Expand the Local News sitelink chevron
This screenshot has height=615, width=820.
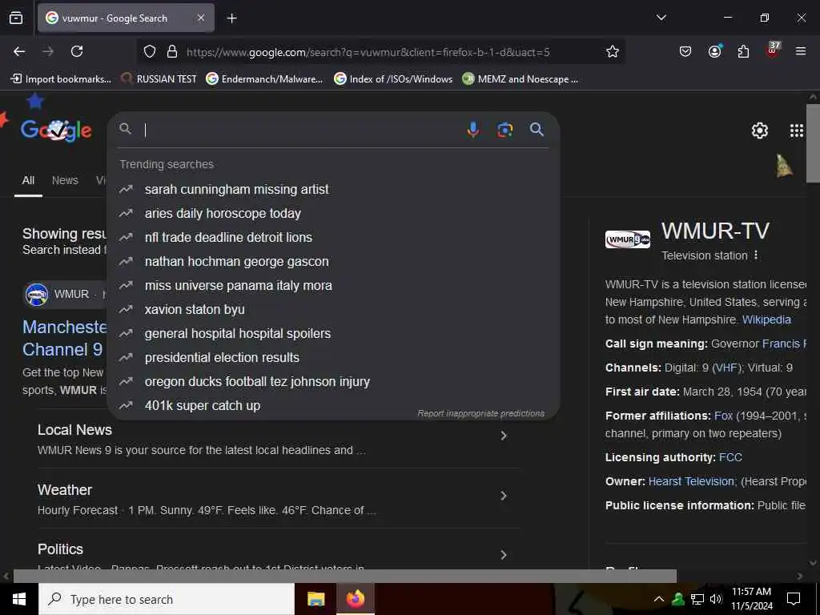(503, 436)
